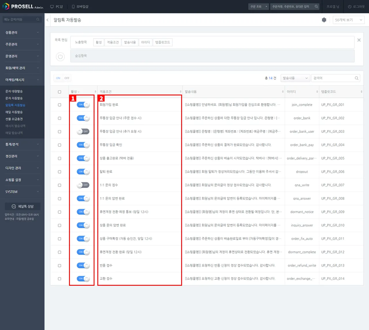Disable the 탈퇴 완료 switch
Viewport: 369px width, 330px height.
coord(83,172)
